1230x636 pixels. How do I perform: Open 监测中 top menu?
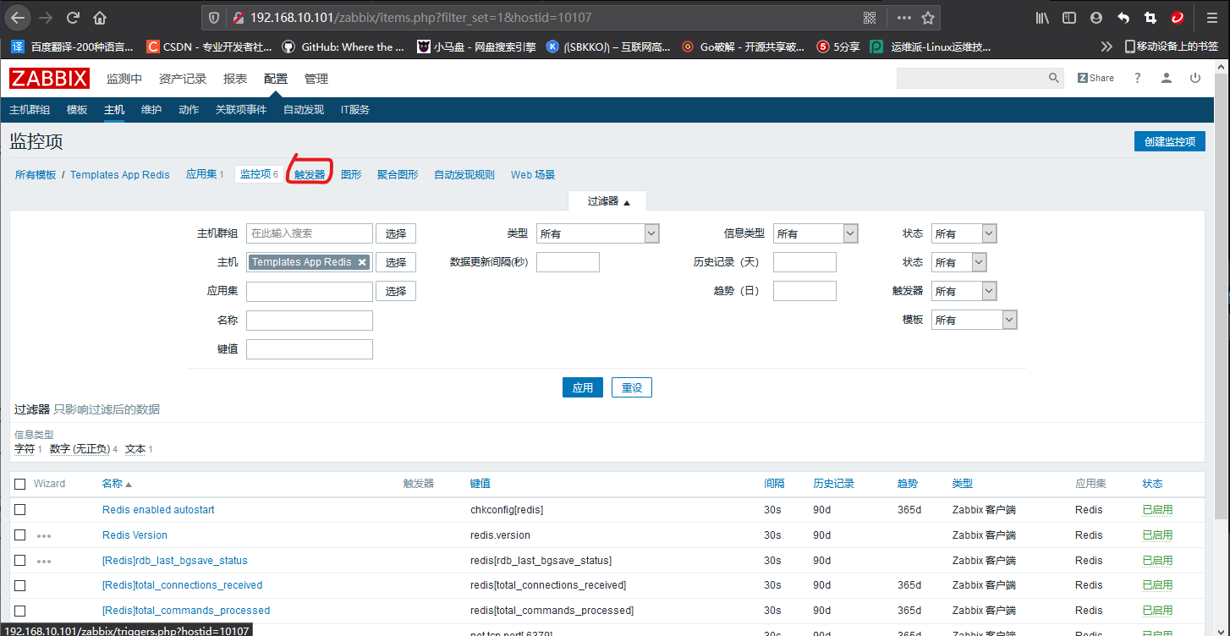coord(124,79)
